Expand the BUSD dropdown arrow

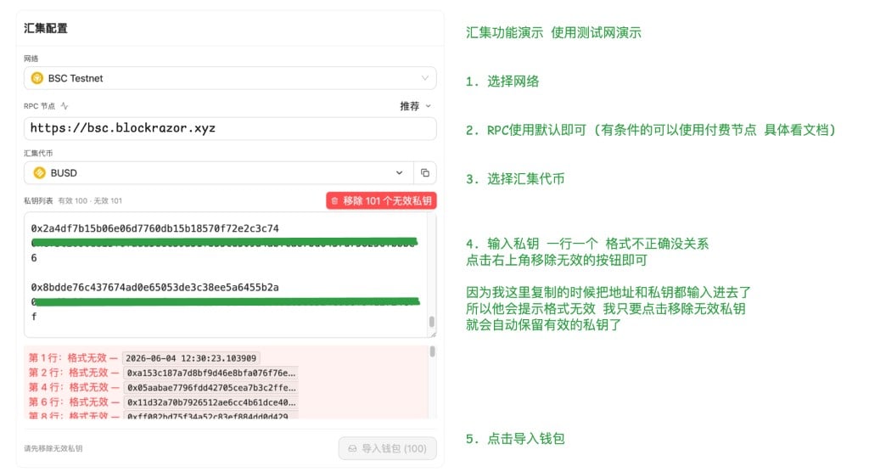[x=399, y=173]
